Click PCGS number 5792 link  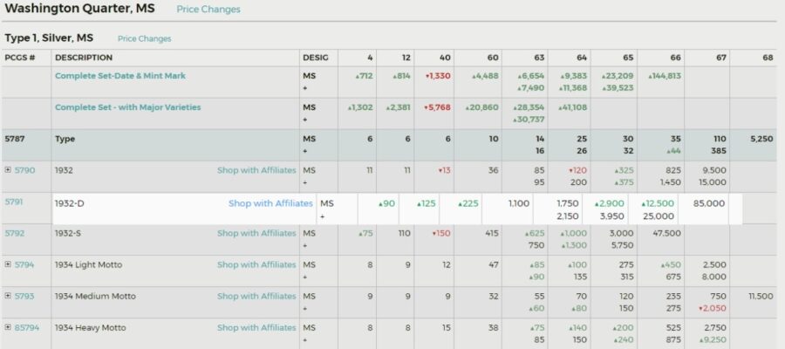(x=20, y=233)
